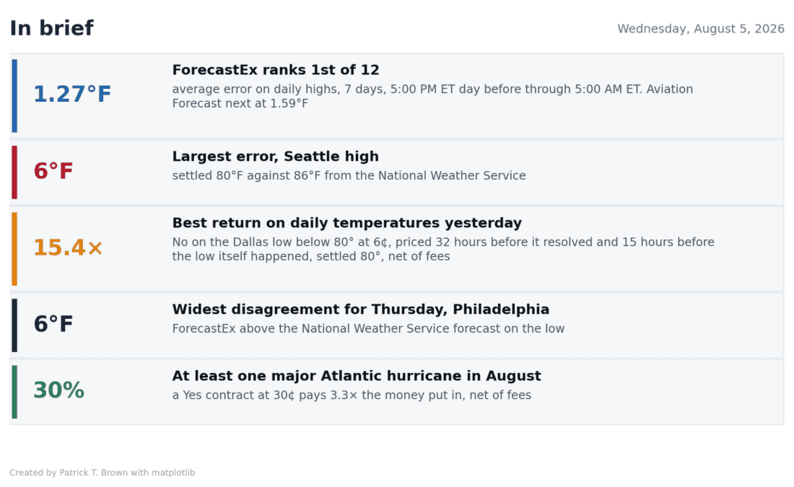Click the 'settled 80°F against 86°F' description

pos(349,175)
